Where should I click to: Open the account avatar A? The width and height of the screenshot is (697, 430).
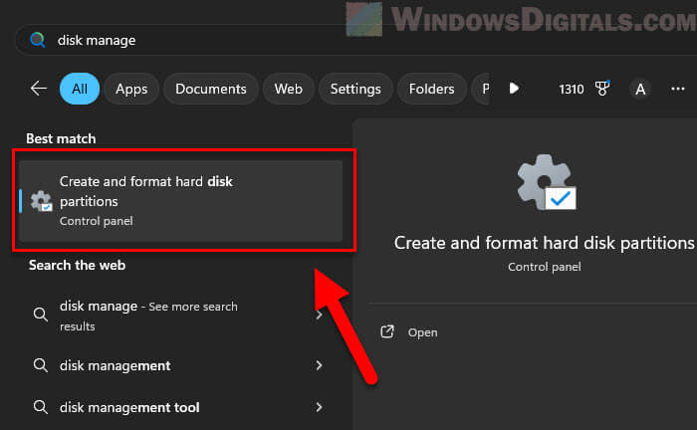[x=640, y=89]
